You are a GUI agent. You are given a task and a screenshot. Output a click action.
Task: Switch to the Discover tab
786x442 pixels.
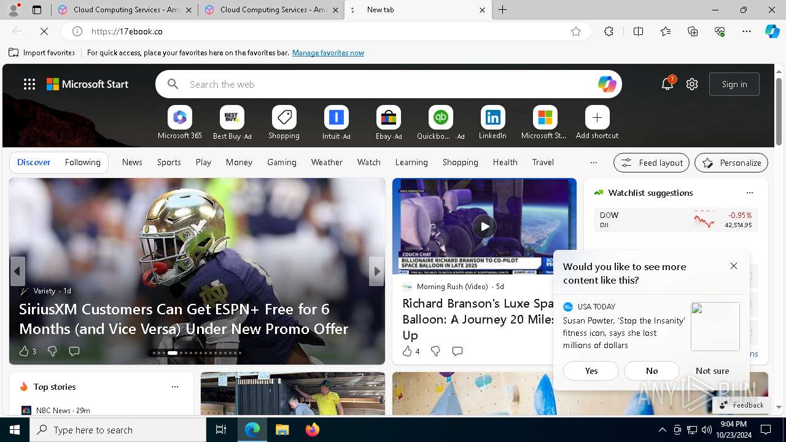[34, 162]
